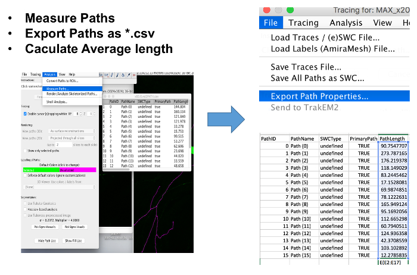Tick Enforce default colors checkbox
Screen dimensions: 417x275
(x=25, y=176)
